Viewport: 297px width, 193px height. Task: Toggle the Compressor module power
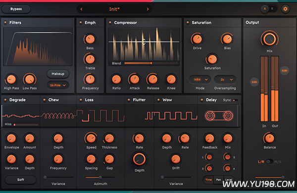tap(110, 22)
